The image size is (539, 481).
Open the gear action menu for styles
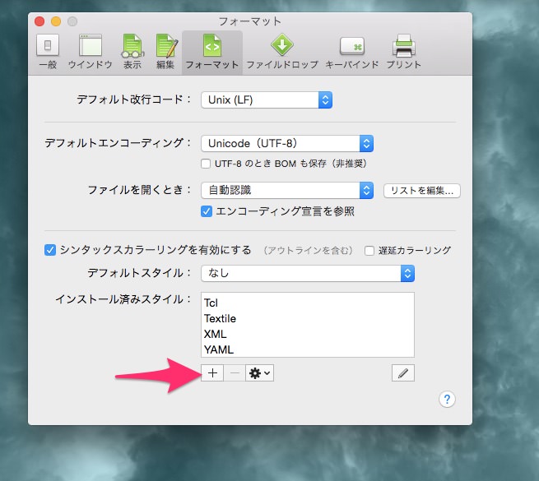click(259, 373)
